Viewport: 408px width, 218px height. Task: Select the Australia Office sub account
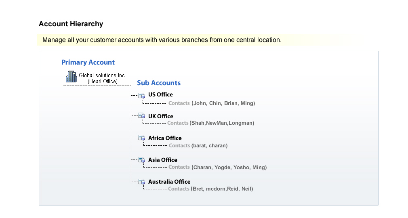[x=169, y=182]
